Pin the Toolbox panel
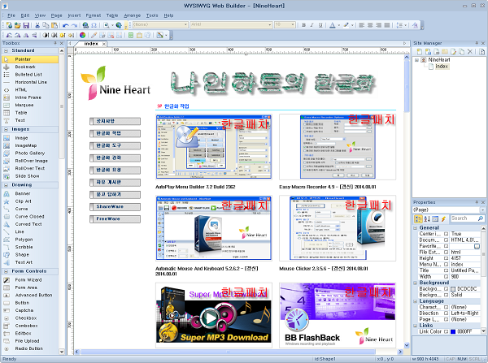488x363 pixels. pyautogui.click(x=55, y=43)
